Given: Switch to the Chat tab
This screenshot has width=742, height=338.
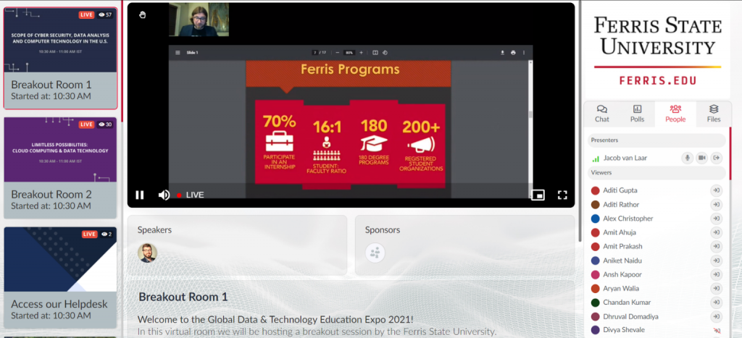Looking at the screenshot, I should (602, 114).
